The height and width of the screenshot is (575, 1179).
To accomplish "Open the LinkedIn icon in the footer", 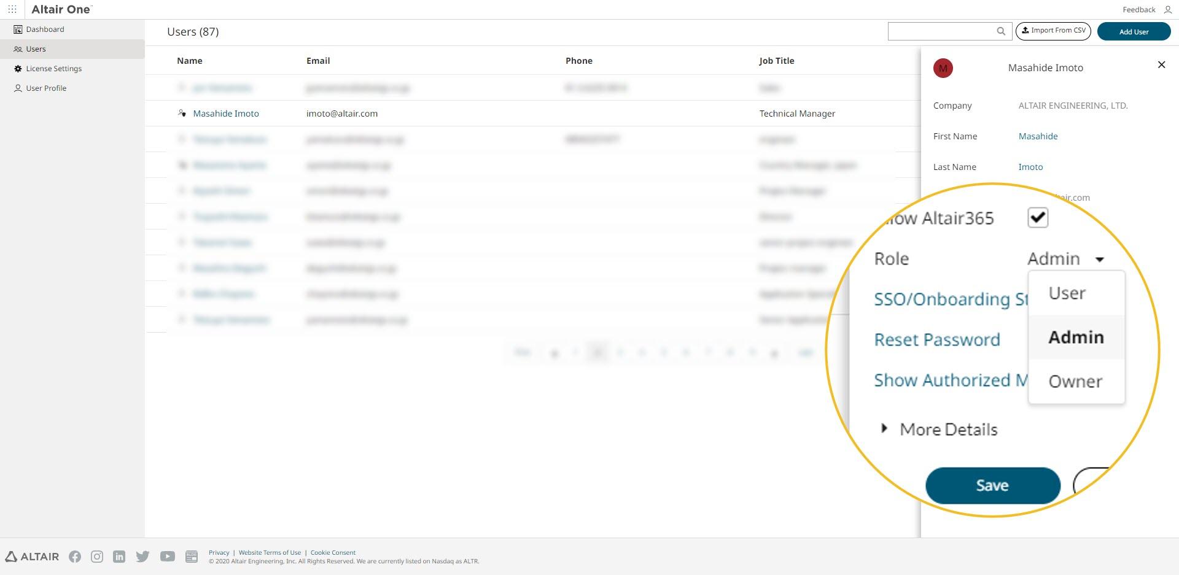I will 119,557.
